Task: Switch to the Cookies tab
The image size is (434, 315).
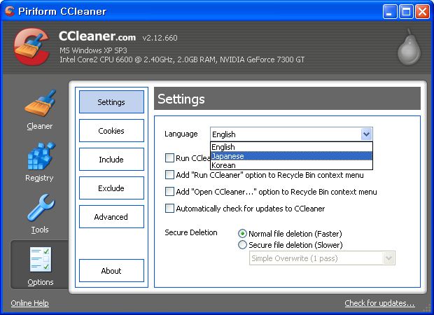Action: coord(111,131)
